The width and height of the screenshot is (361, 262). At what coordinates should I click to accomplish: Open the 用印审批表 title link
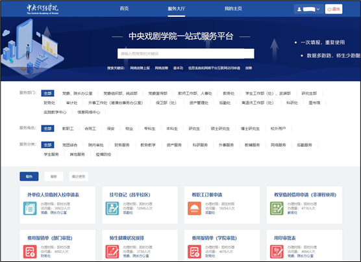click(285, 238)
